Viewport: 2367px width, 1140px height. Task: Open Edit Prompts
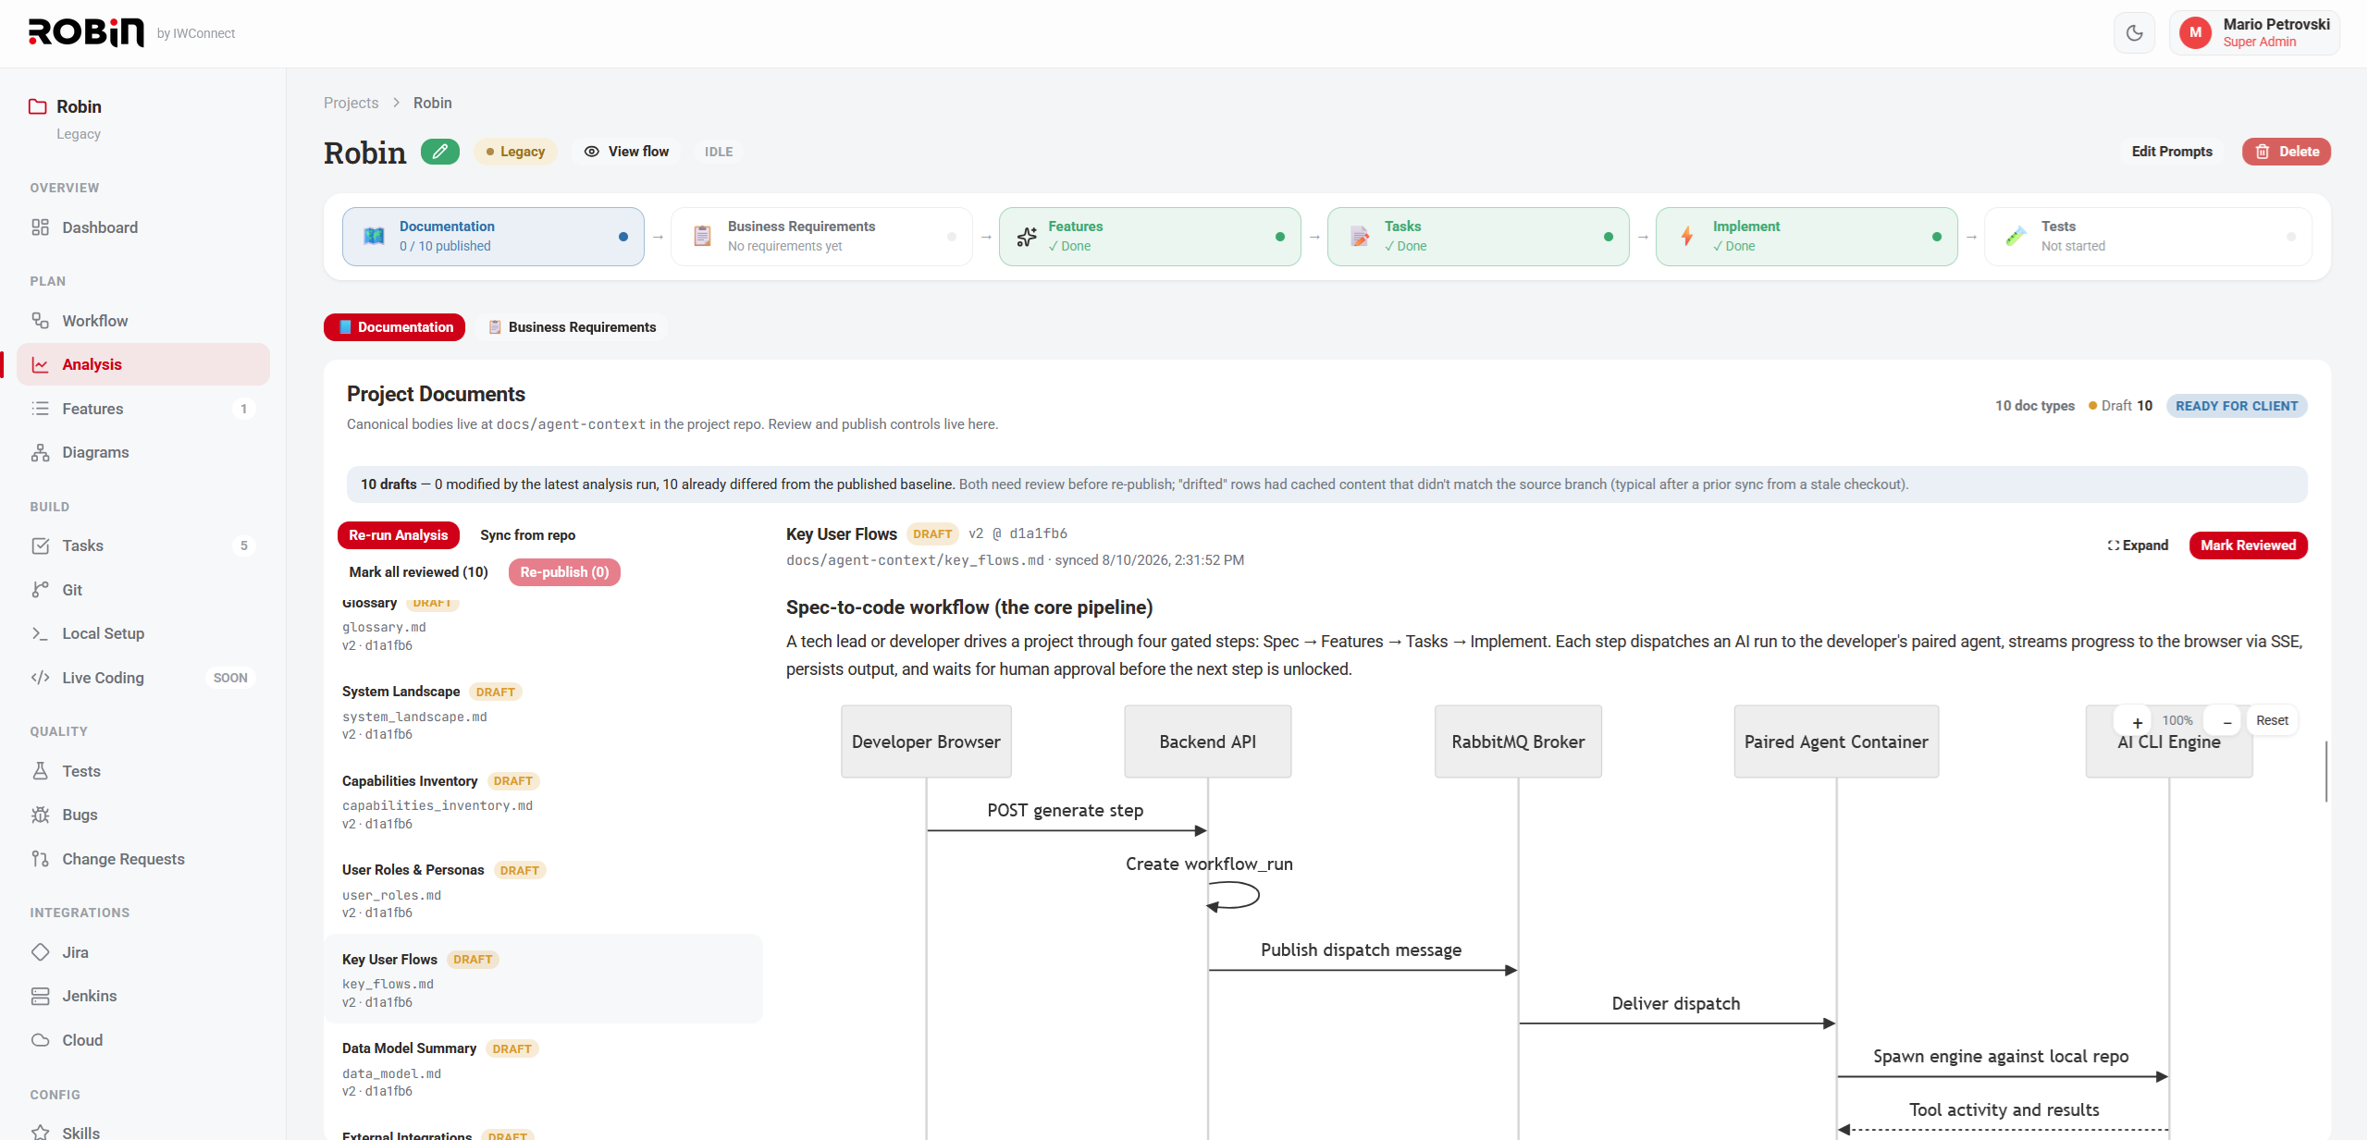[x=2171, y=152]
